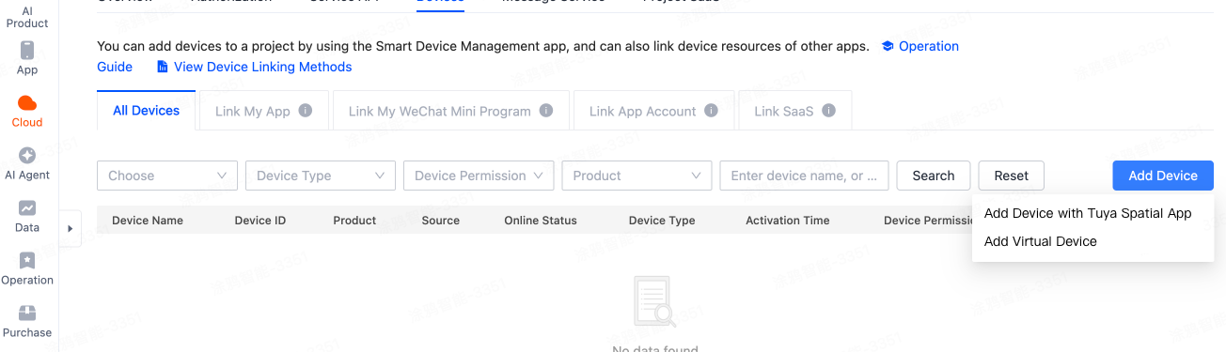
Task: Expand the collapsed side panel arrow
Action: point(71,228)
